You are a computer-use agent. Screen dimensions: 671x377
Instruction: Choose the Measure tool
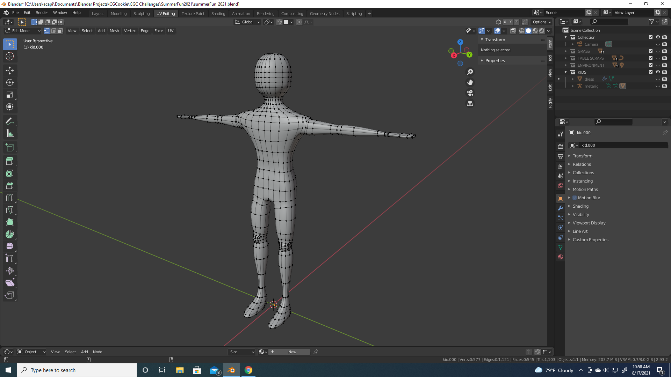click(10, 133)
